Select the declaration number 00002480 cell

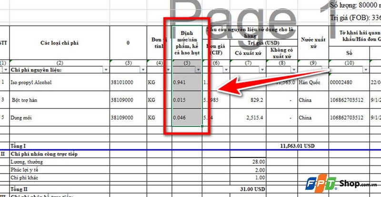tap(349, 83)
